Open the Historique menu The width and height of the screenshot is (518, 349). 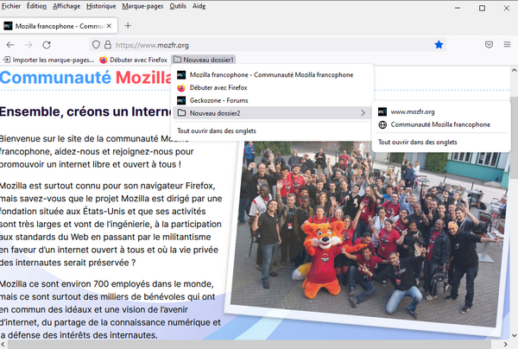(101, 6)
